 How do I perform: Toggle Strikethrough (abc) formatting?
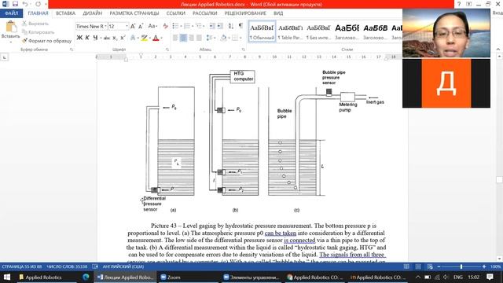point(107,38)
